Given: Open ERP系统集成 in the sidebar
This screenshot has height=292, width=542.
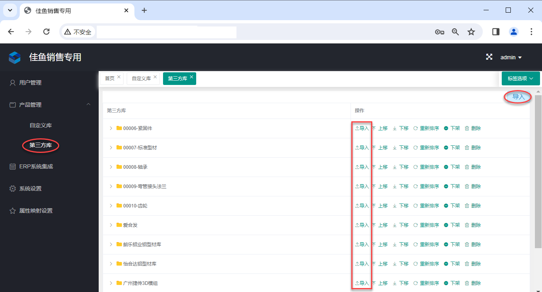Looking at the screenshot, I should [36, 166].
